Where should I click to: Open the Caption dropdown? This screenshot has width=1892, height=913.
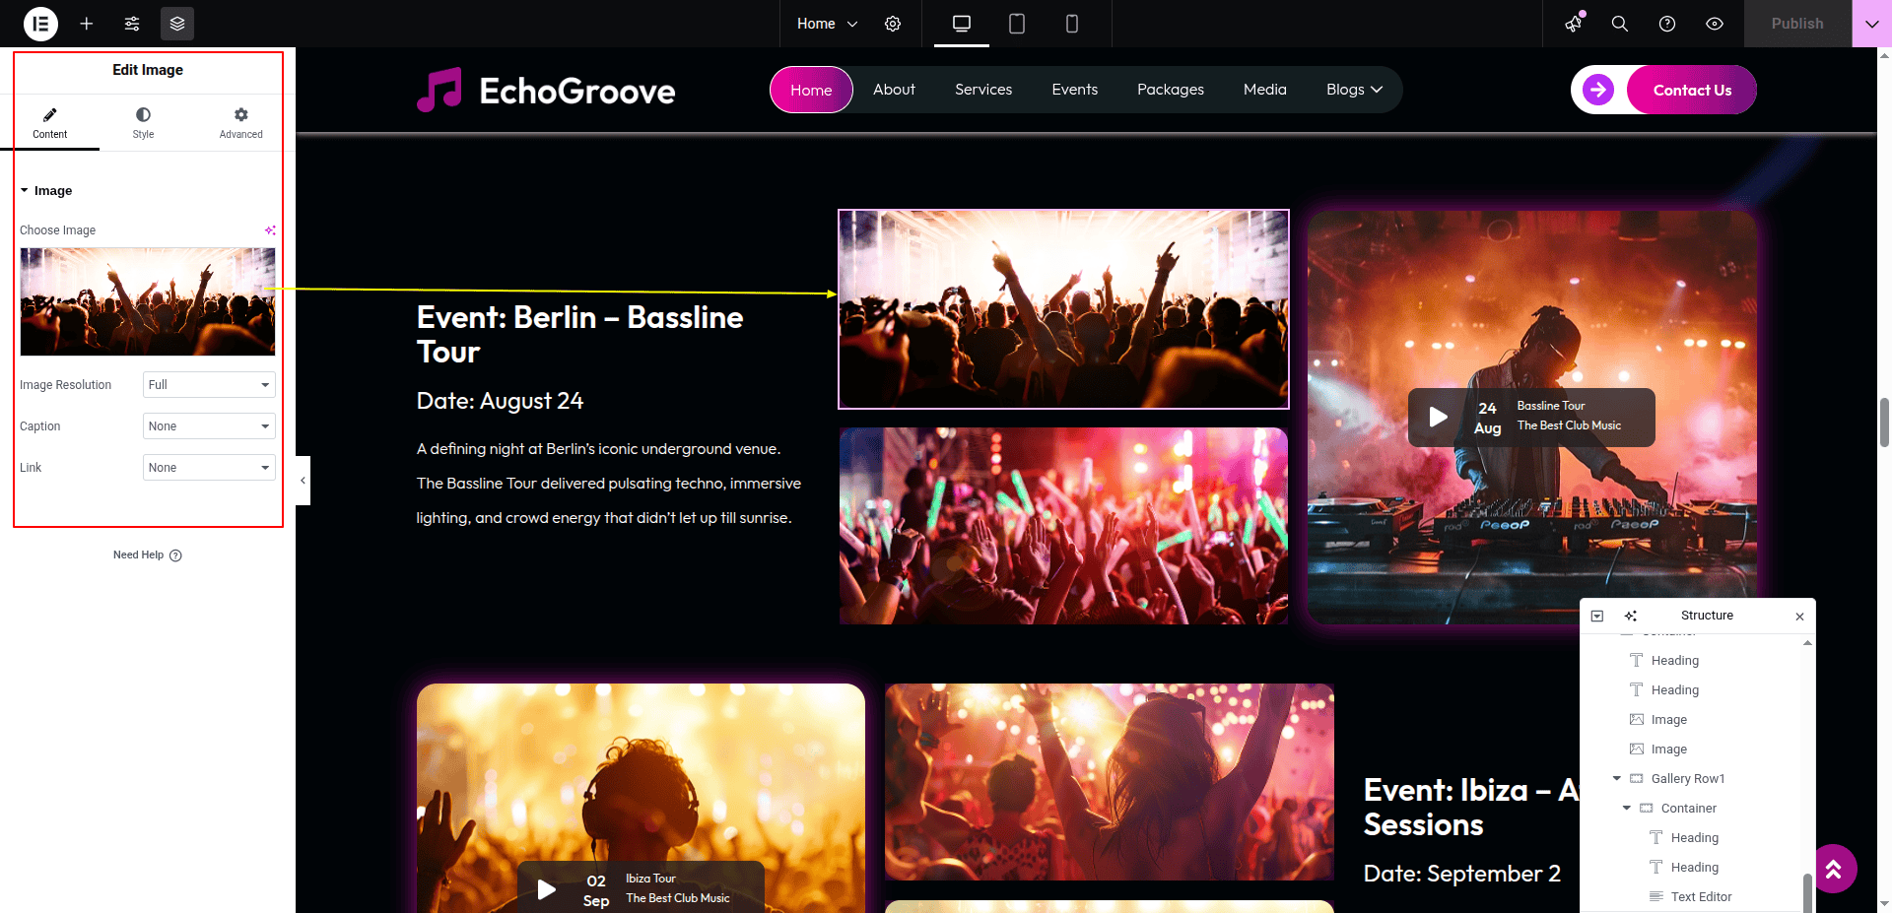point(209,426)
